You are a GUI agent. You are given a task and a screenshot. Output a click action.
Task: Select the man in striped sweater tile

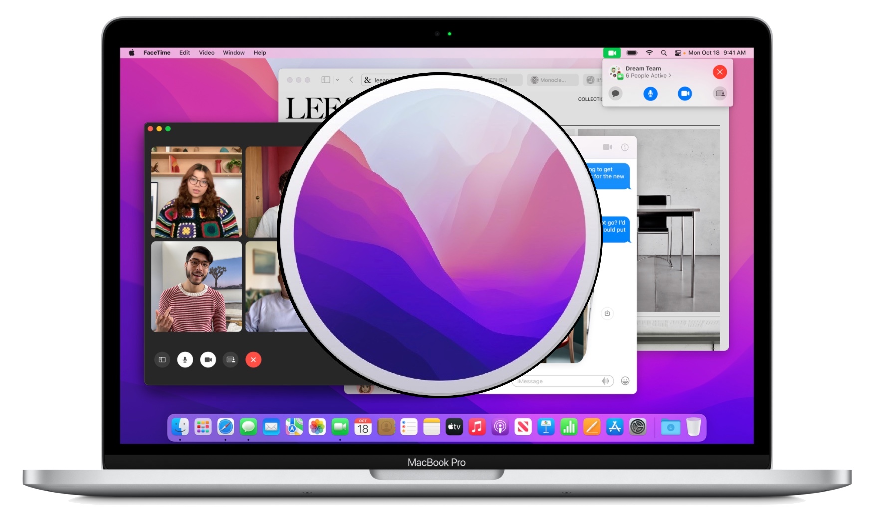[197, 287]
